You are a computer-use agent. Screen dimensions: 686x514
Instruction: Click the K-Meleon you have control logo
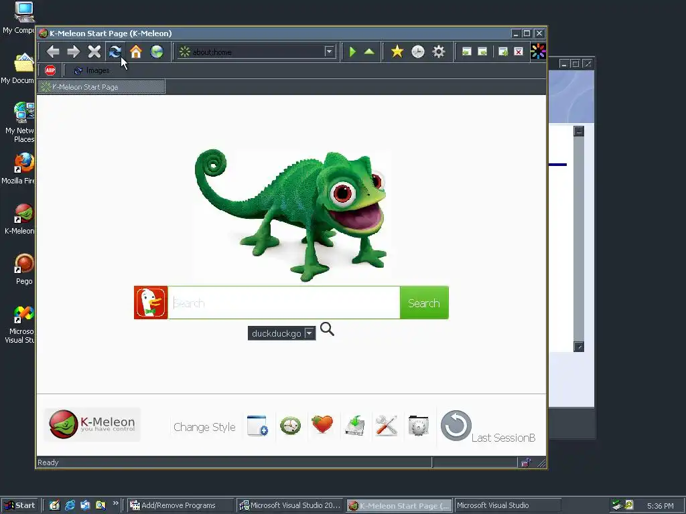pos(92,424)
